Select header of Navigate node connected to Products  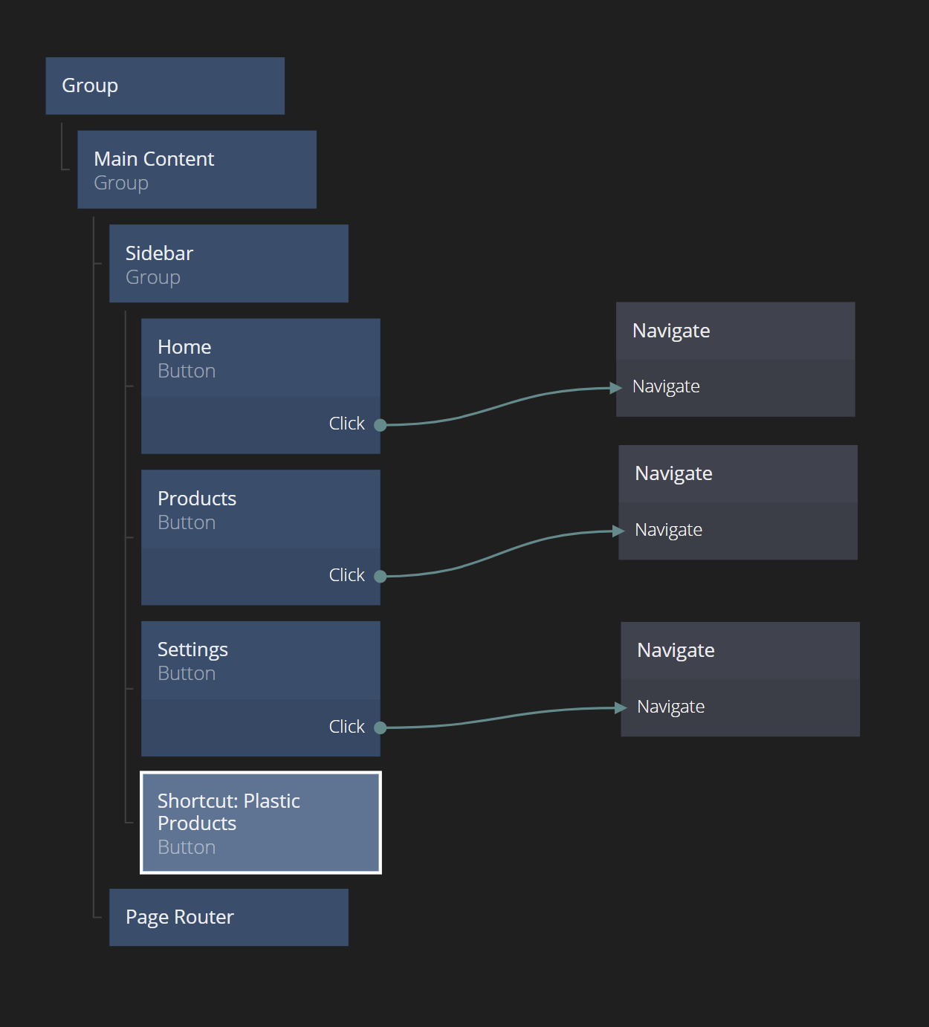pyautogui.click(x=737, y=474)
